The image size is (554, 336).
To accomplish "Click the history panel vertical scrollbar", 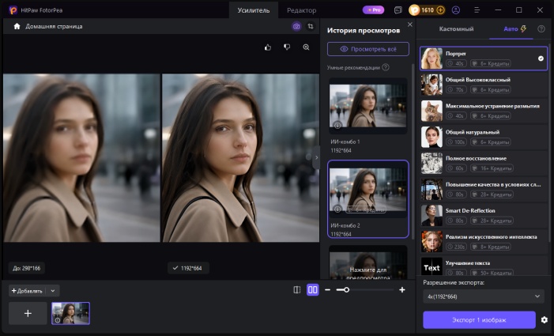I will click(x=413, y=152).
